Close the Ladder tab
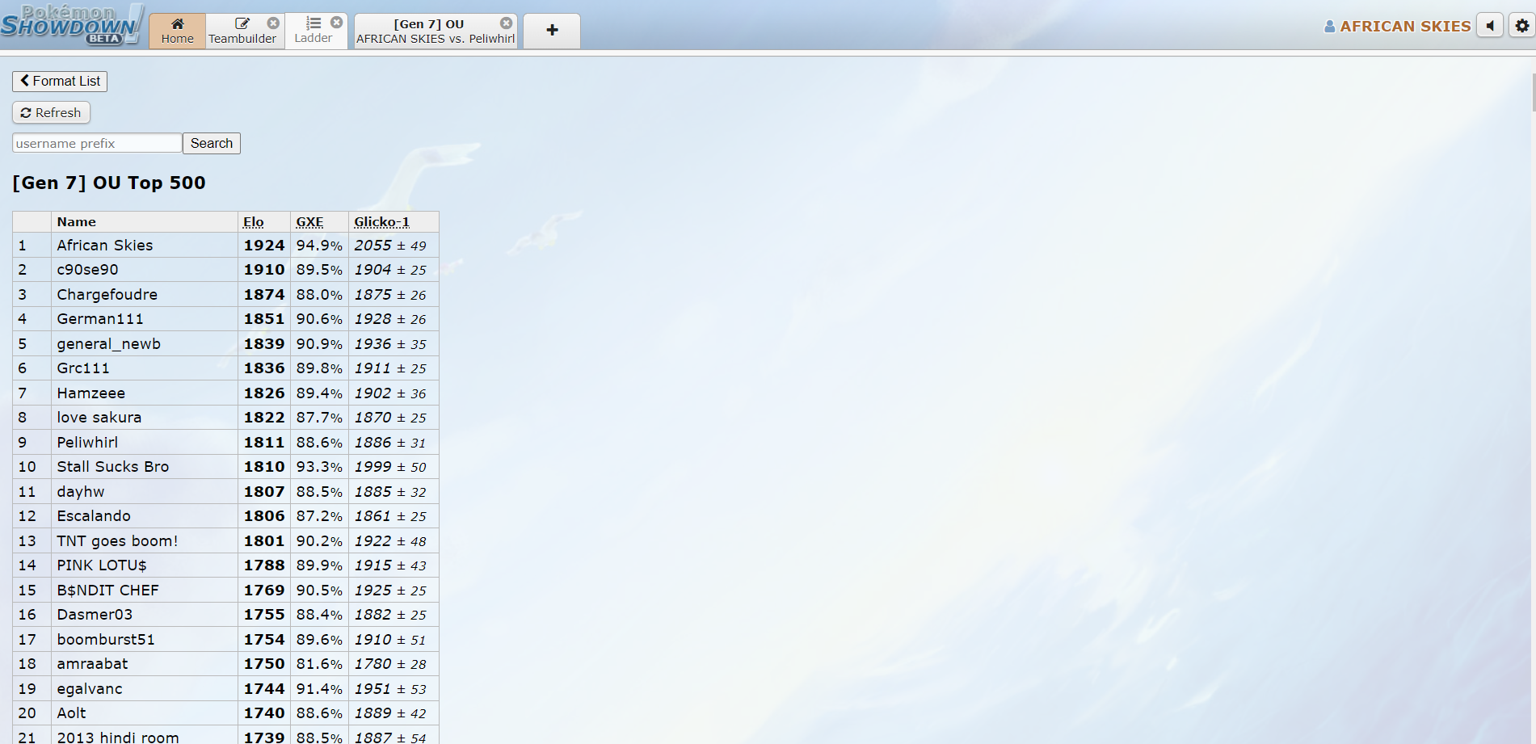Viewport: 1536px width, 744px height. 337,23
